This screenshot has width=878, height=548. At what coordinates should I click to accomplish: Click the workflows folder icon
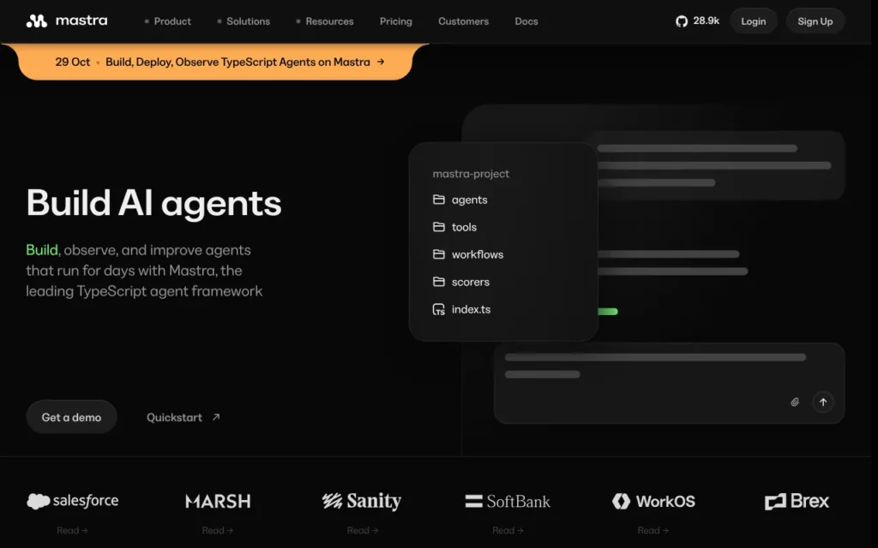click(439, 254)
